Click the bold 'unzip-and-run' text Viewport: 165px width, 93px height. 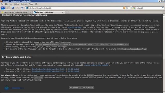click(18, 80)
